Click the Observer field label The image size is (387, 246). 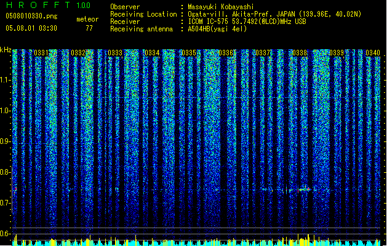coord(125,7)
